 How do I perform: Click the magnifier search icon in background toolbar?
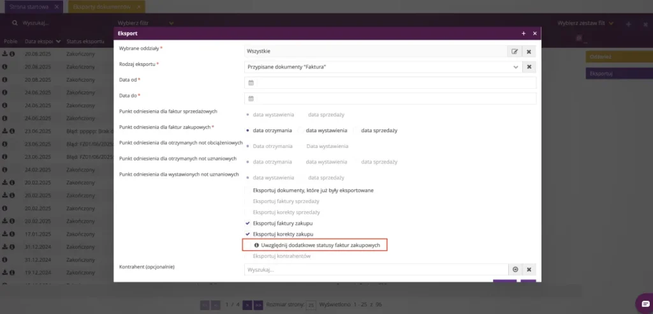coord(15,23)
